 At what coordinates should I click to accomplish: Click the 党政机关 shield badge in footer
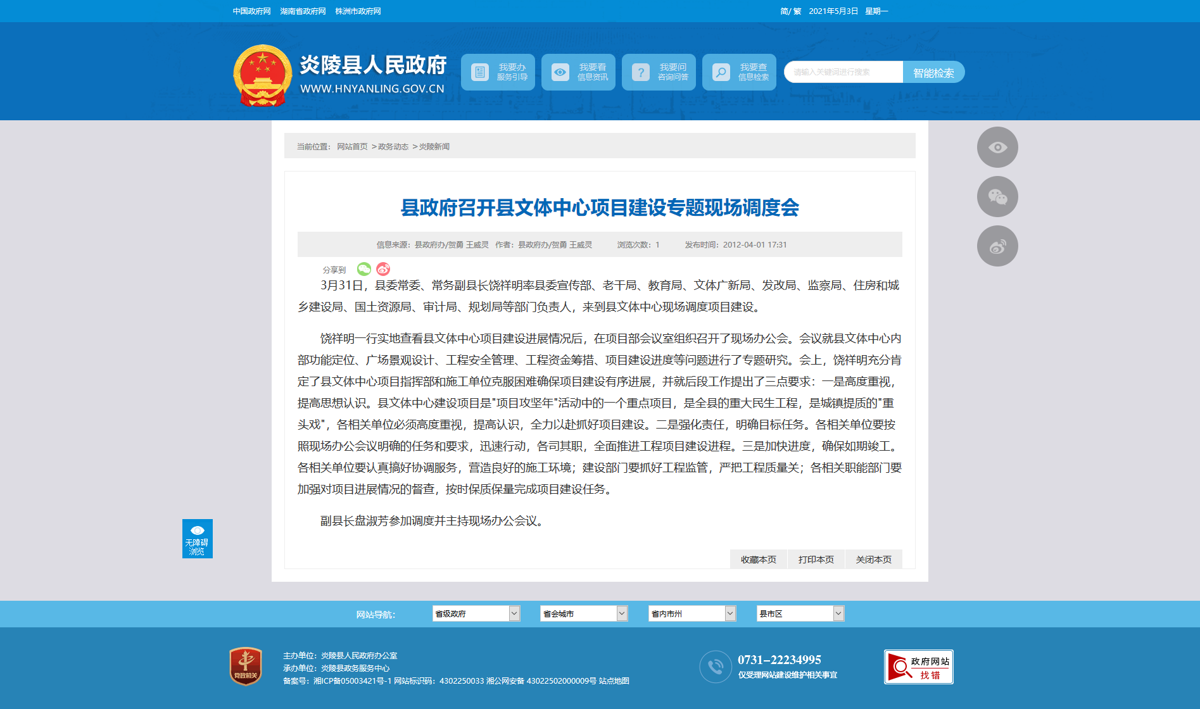[x=246, y=666]
